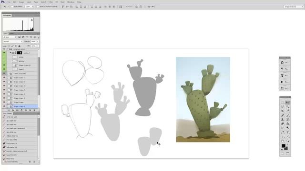Switch to the Layers tab
The height and width of the screenshot is (171, 305).
click(5, 34)
